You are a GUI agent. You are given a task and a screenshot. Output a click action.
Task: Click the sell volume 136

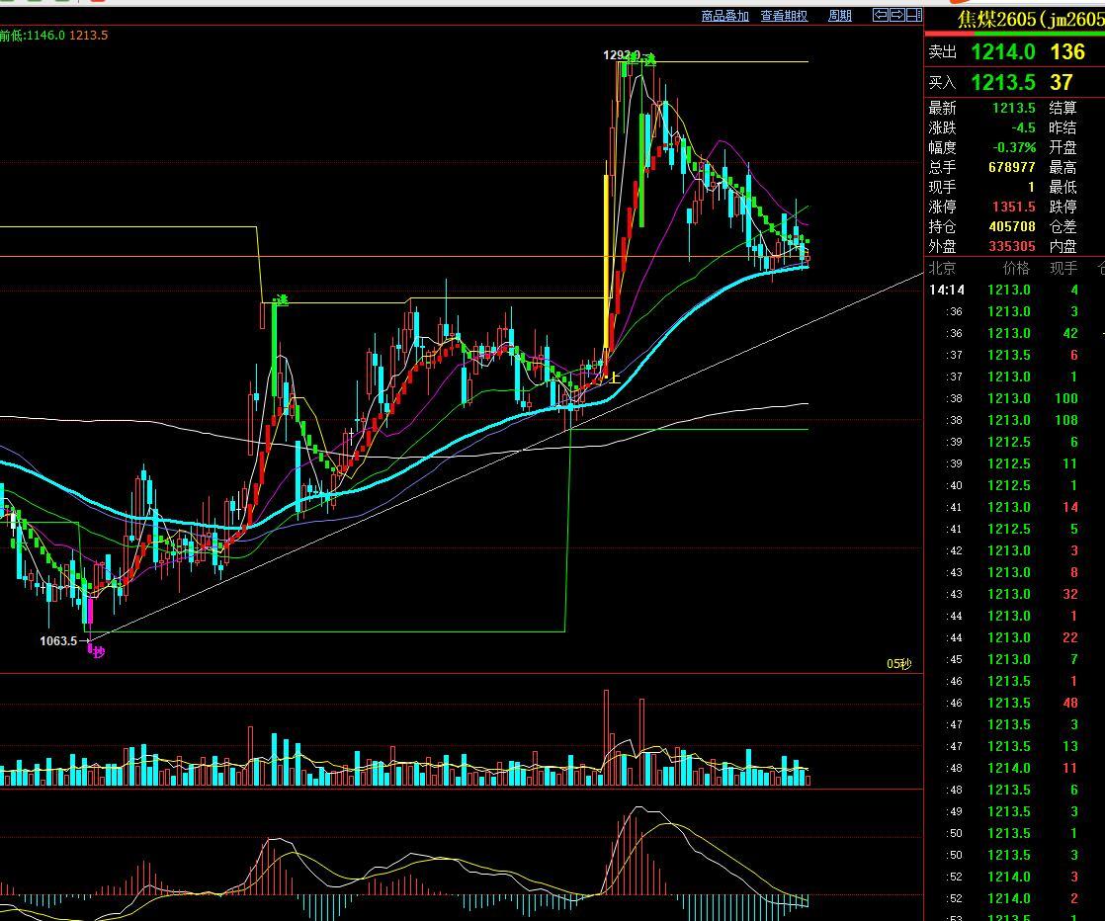tap(1066, 51)
